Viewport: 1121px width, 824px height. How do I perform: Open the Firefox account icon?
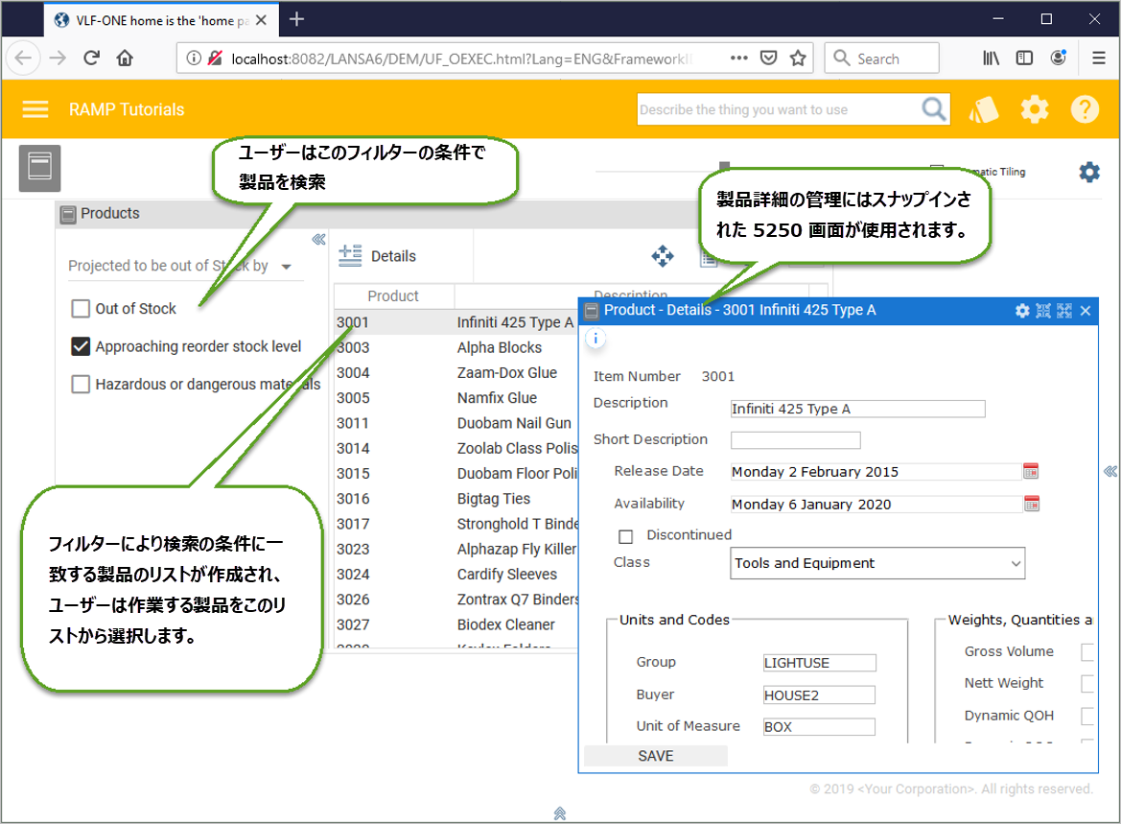click(1058, 58)
